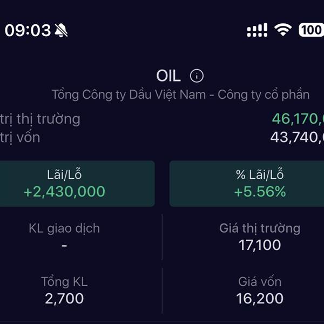The height and width of the screenshot is (324, 324).
Task: Tap the OIL ticker title
Action: (x=168, y=76)
